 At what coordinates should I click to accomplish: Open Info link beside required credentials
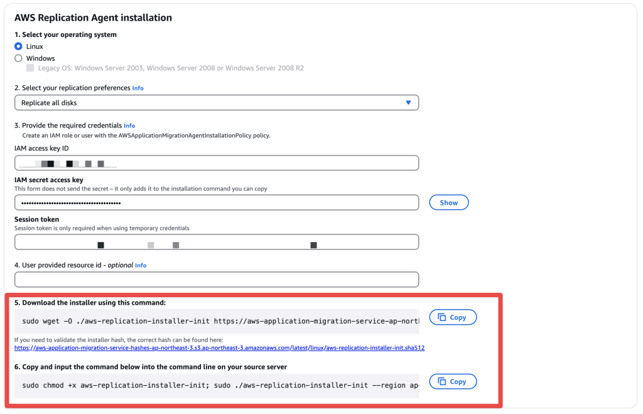click(129, 126)
